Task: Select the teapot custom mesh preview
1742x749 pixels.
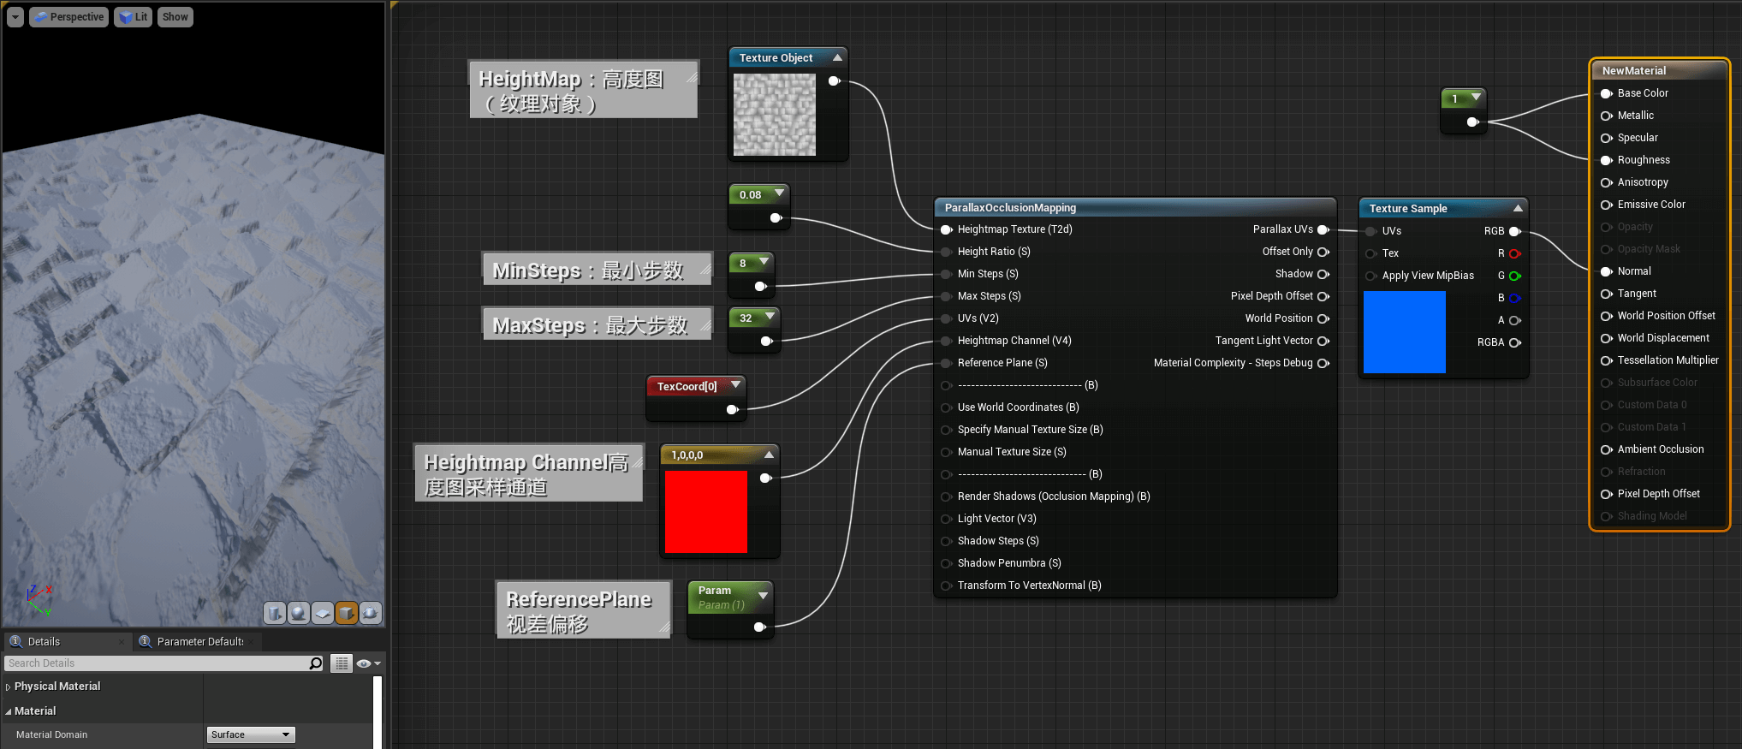Action: (371, 613)
